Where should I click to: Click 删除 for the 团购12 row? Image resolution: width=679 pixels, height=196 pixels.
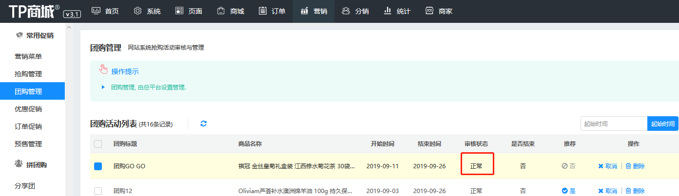(x=635, y=191)
